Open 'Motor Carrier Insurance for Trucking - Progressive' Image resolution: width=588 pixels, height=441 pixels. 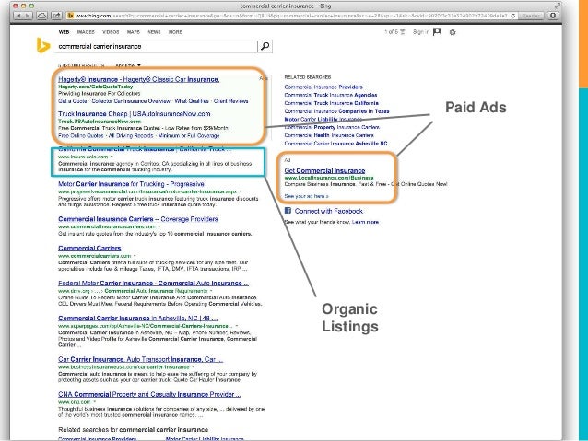click(x=131, y=184)
